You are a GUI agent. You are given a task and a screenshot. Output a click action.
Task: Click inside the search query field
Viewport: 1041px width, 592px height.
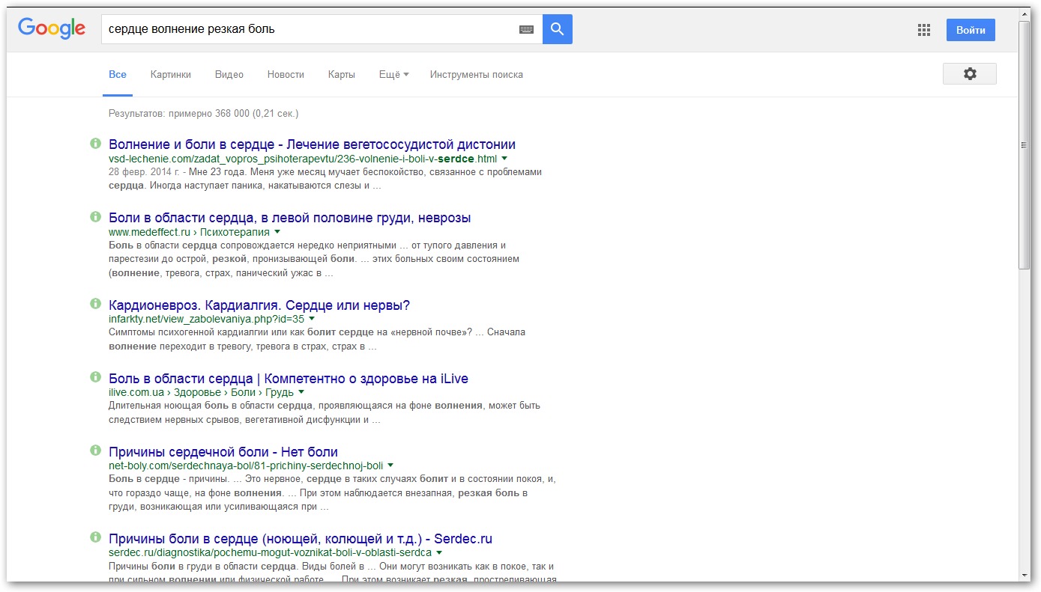pyautogui.click(x=307, y=29)
